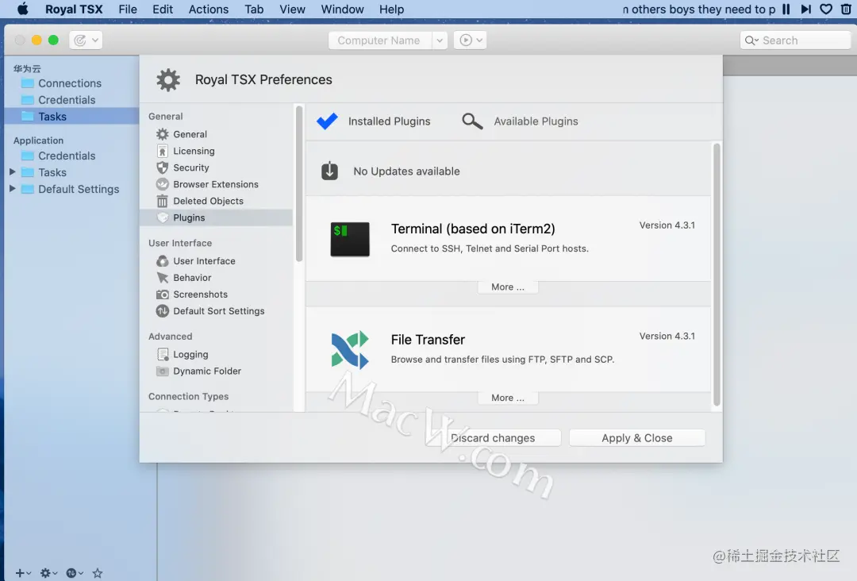Click the Connection Types section heading

pyautogui.click(x=189, y=396)
